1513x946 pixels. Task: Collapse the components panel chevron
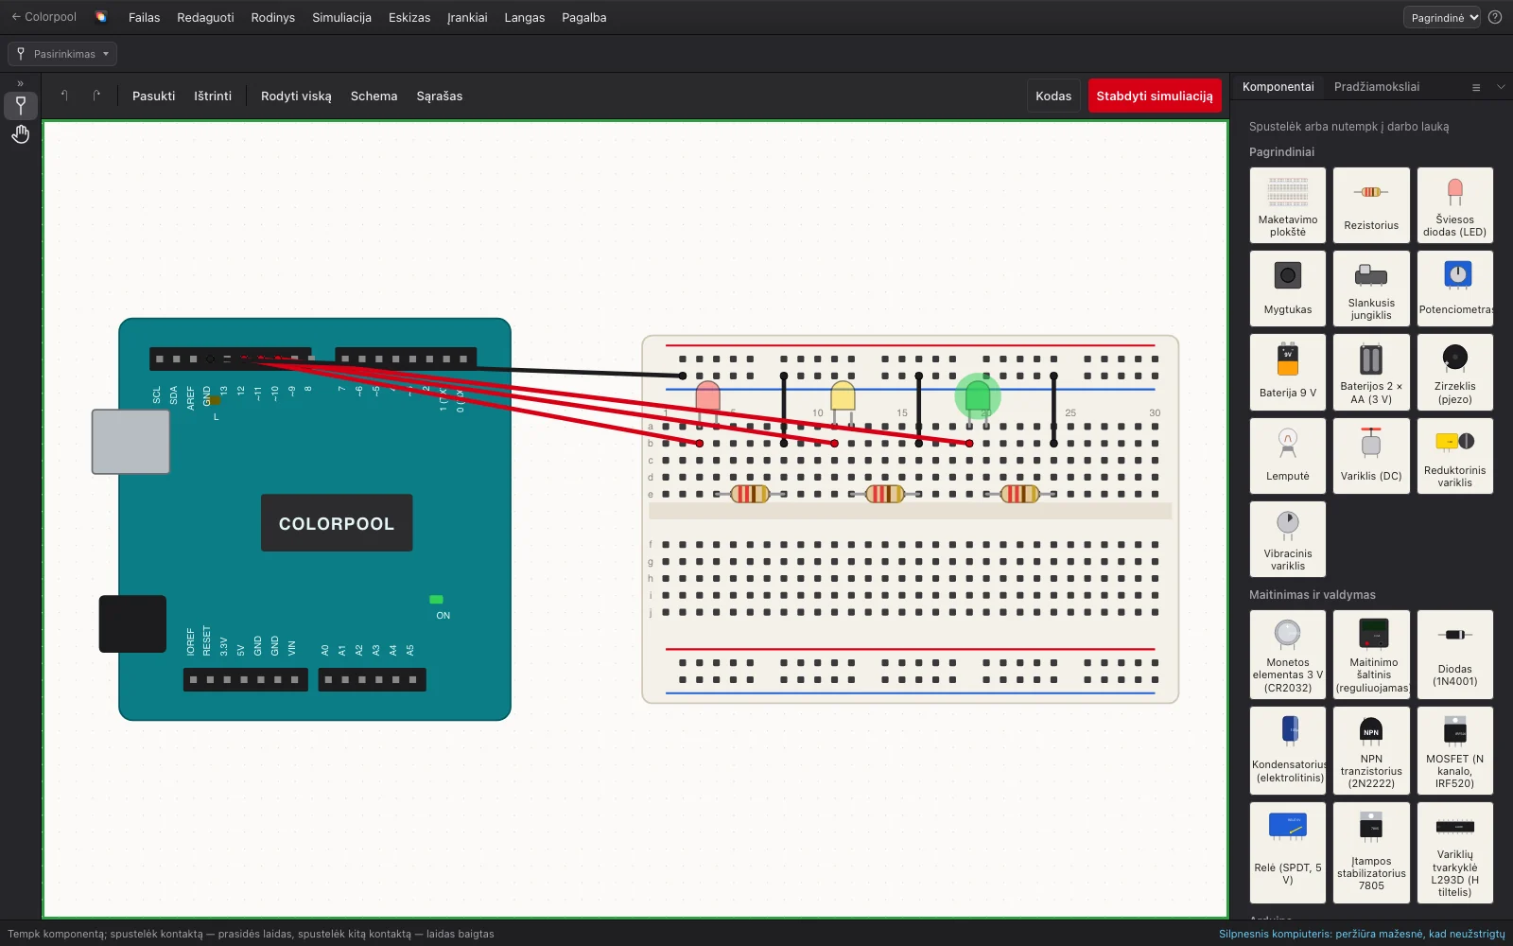1501,87
